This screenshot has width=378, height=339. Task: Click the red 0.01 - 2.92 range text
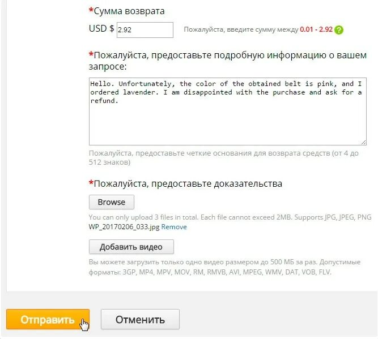[x=316, y=29]
